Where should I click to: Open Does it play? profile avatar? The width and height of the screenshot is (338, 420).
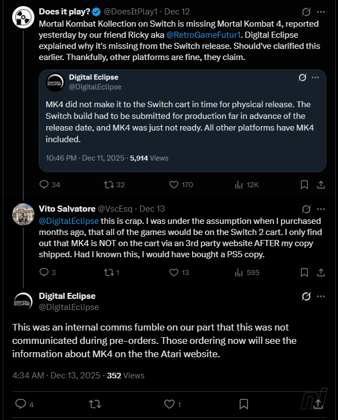[x=21, y=18]
